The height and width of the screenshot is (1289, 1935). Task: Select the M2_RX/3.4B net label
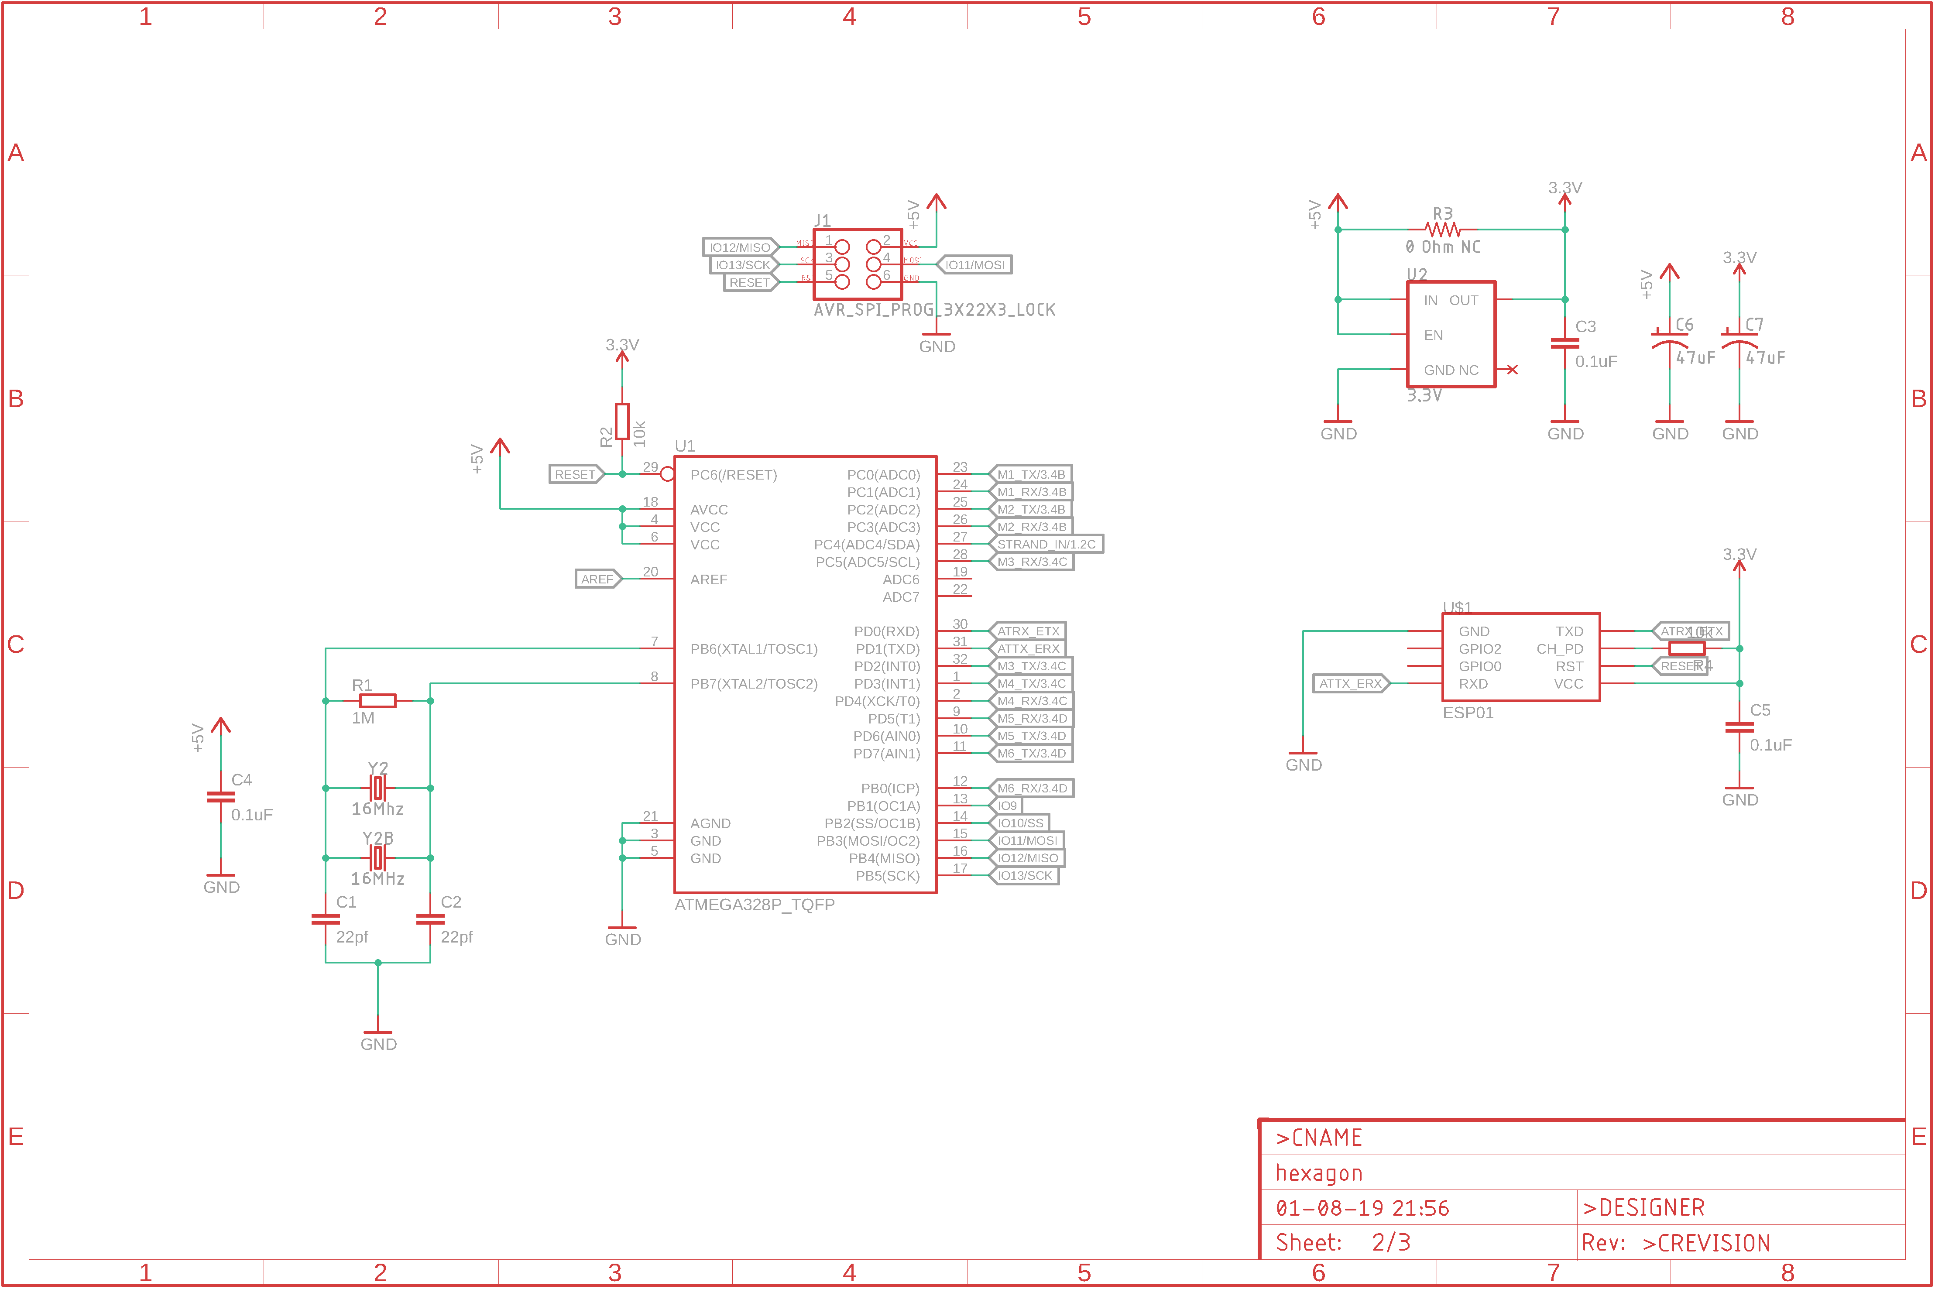(x=1032, y=527)
